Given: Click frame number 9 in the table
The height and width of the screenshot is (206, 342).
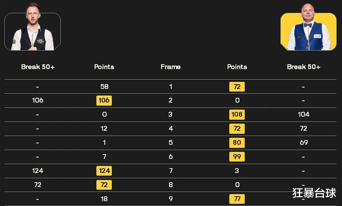Looking at the screenshot, I should coord(171,199).
